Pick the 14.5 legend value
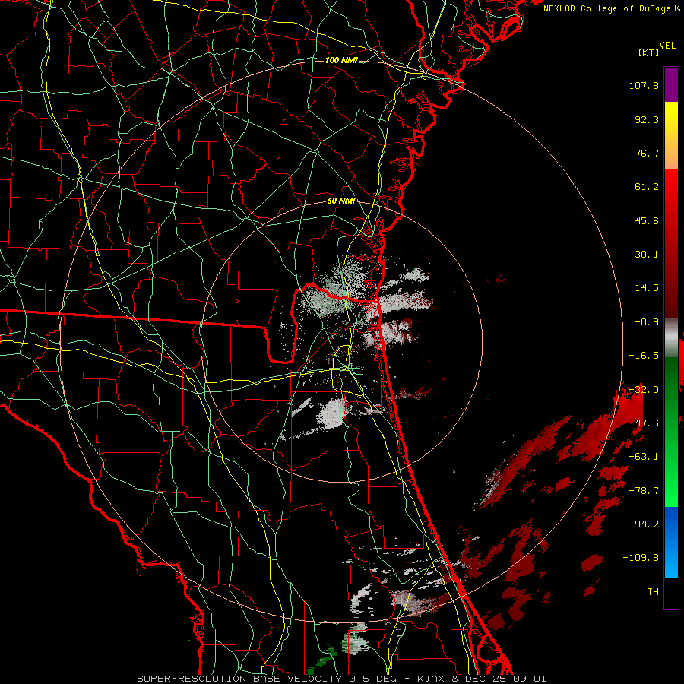The width and height of the screenshot is (684, 684). 647,288
